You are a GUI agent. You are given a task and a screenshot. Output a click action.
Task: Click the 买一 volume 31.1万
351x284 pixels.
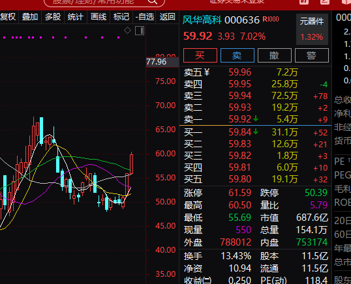pos(284,132)
